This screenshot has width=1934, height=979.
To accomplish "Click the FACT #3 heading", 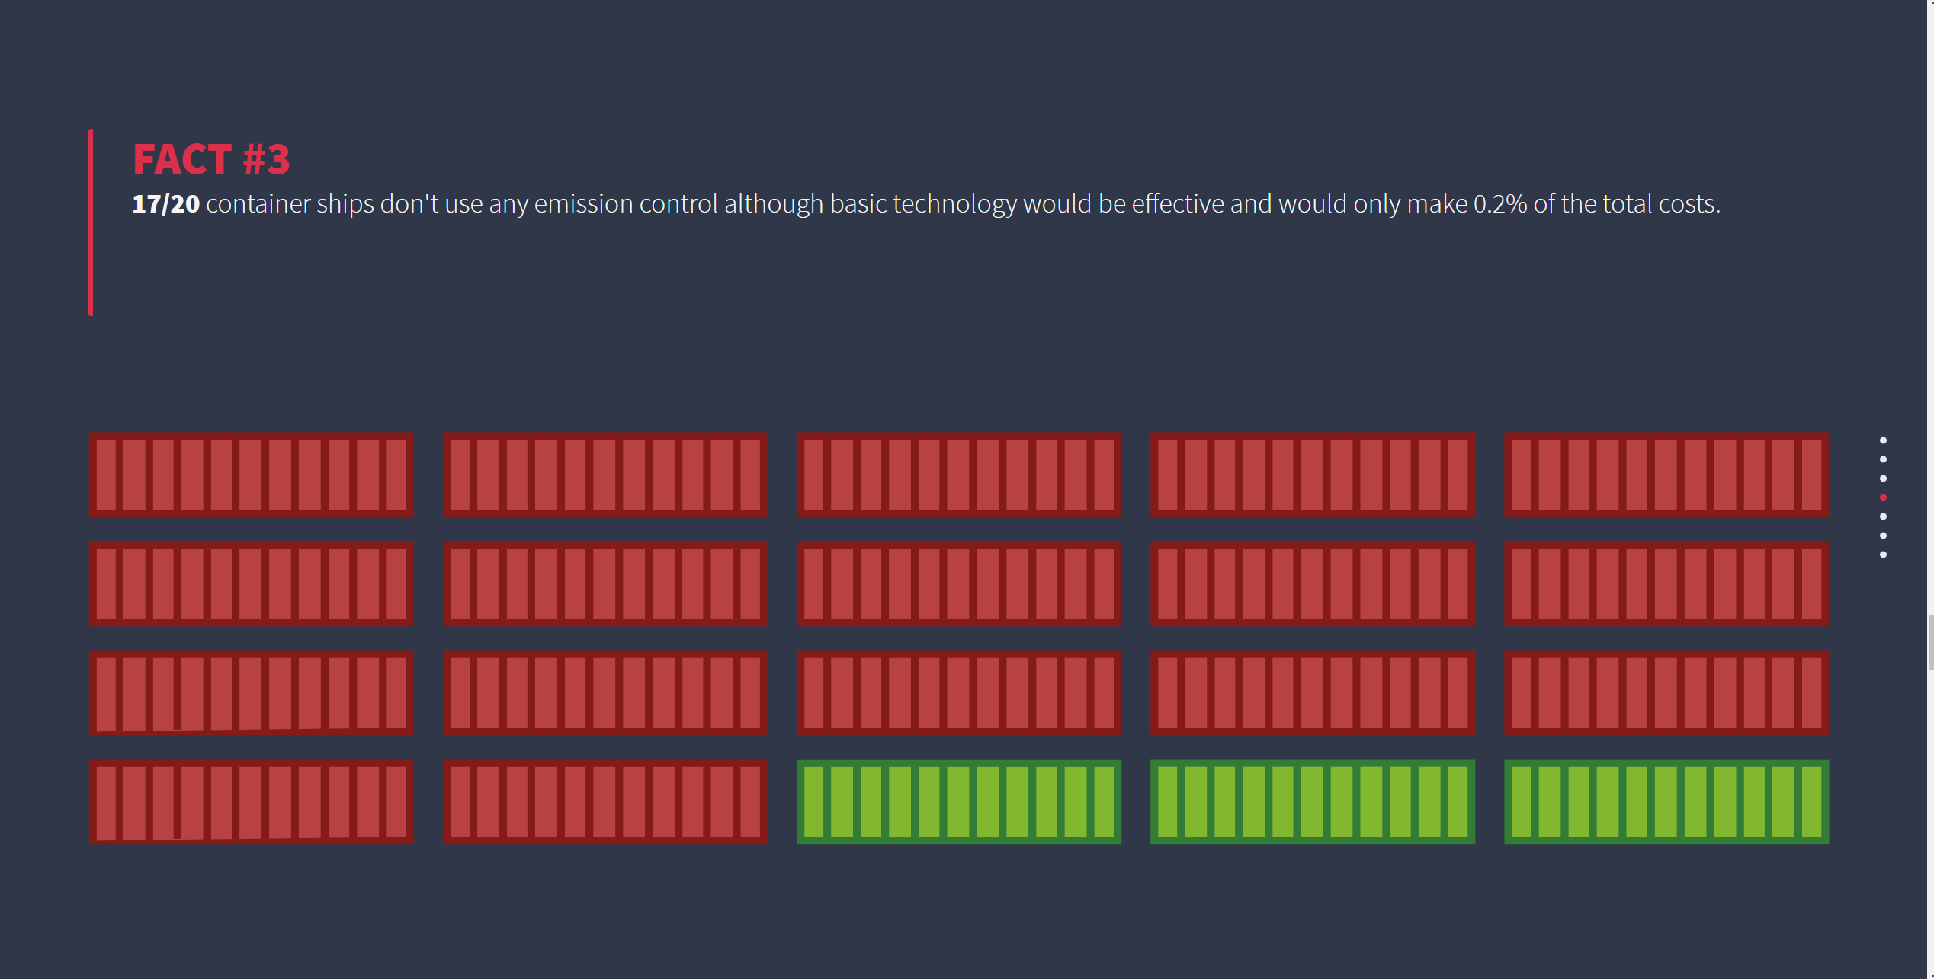I will (211, 159).
